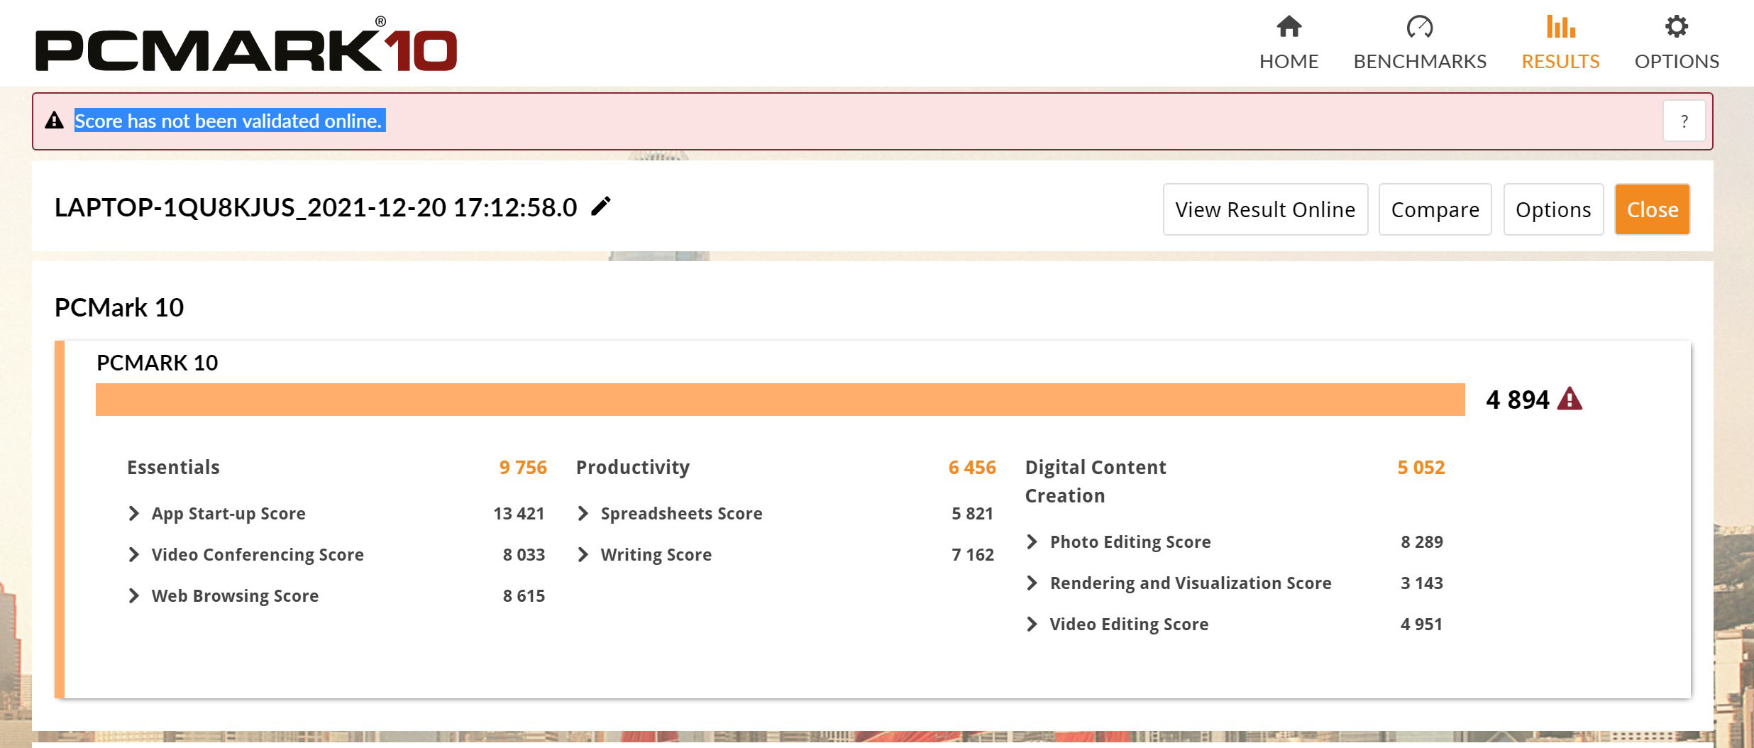Click the Results bar chart icon
Image resolution: width=1754 pixels, height=748 pixels.
point(1560,27)
